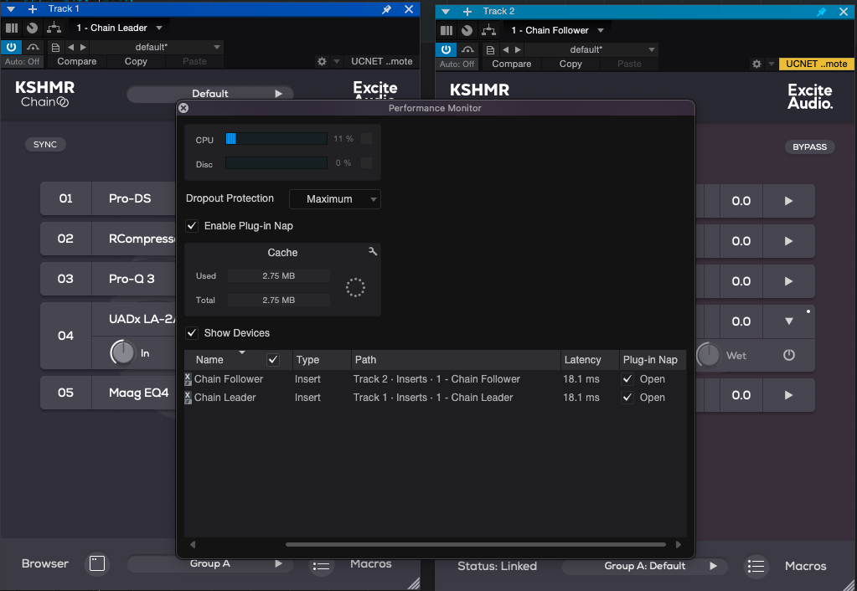
Task: Click UCNET ..mote button in Track 1
Action: point(381,61)
